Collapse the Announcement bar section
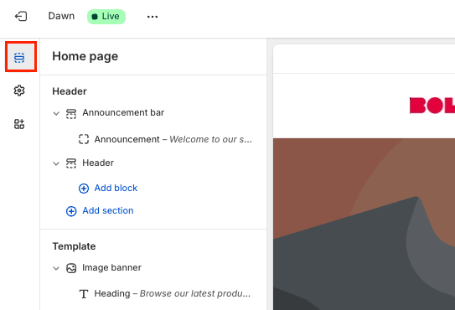 (56, 113)
